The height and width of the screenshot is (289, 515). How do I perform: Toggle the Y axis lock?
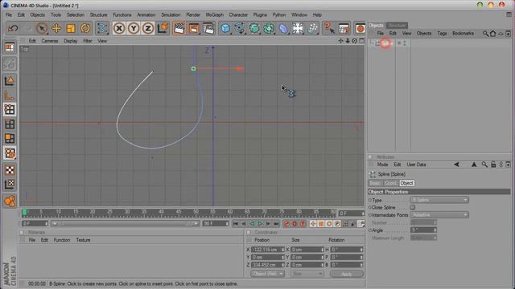(134, 29)
